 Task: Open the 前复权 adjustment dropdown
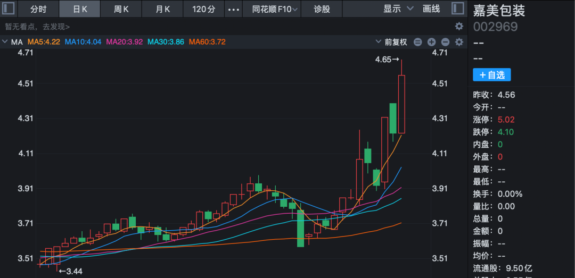point(392,42)
